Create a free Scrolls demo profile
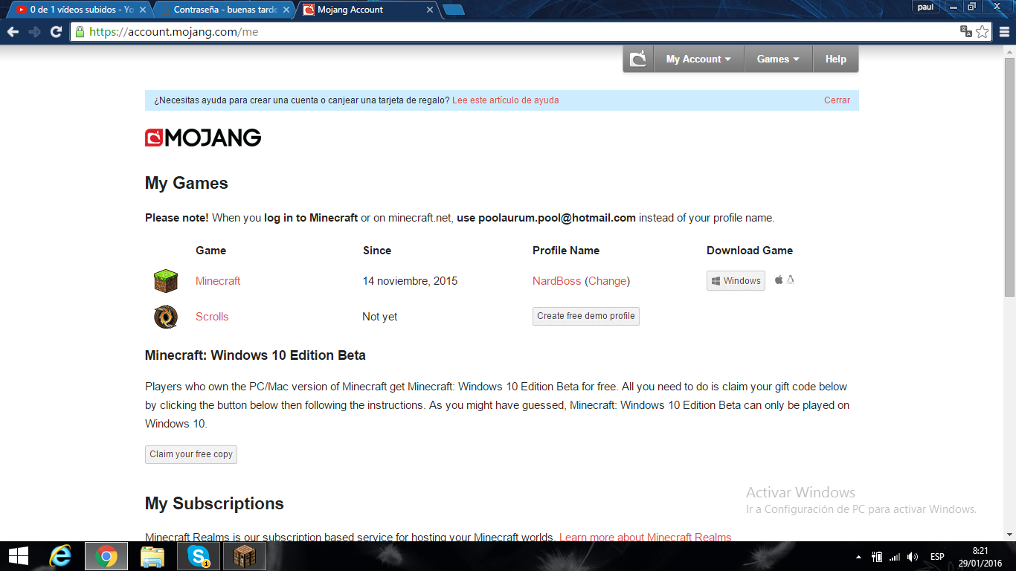Image resolution: width=1016 pixels, height=571 pixels. [586, 316]
